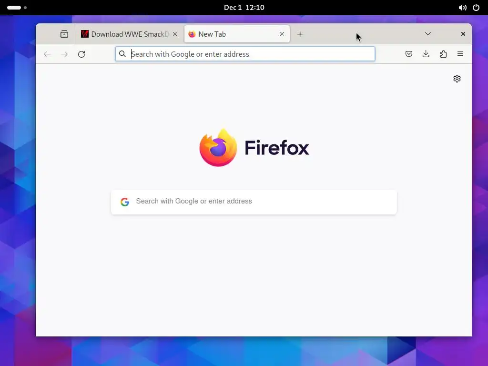Open Save to Pocket button

[408, 54]
